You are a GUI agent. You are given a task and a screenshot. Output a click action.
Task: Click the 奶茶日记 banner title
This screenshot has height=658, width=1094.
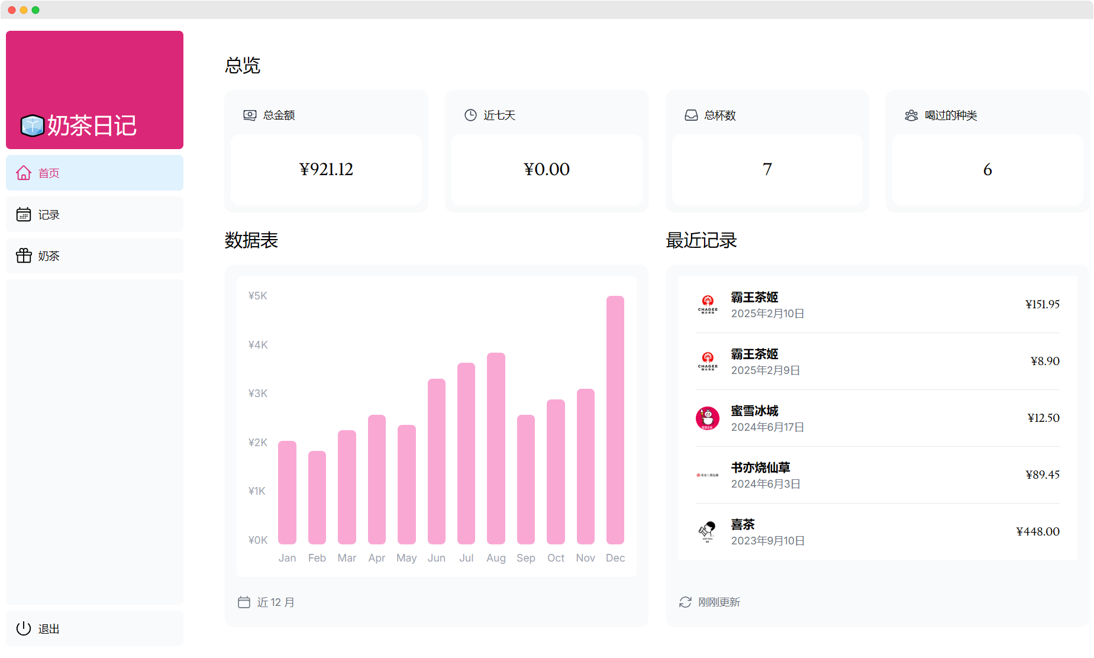pos(92,125)
